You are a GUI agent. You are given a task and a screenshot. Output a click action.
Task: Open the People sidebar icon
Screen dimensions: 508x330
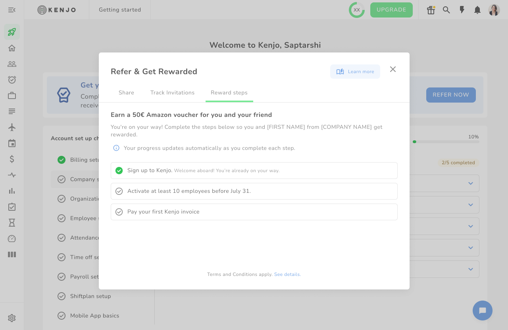coord(12,64)
